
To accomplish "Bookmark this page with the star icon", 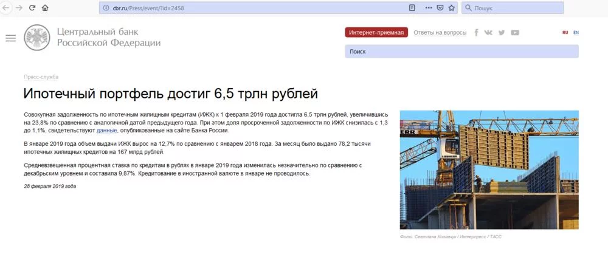I will point(451,8).
